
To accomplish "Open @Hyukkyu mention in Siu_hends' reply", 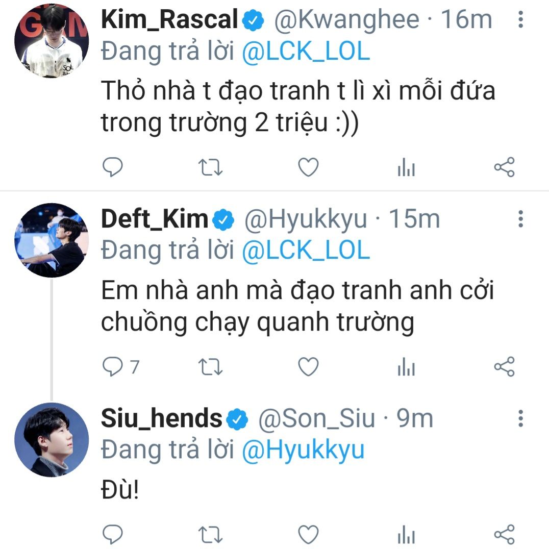I will 303,450.
